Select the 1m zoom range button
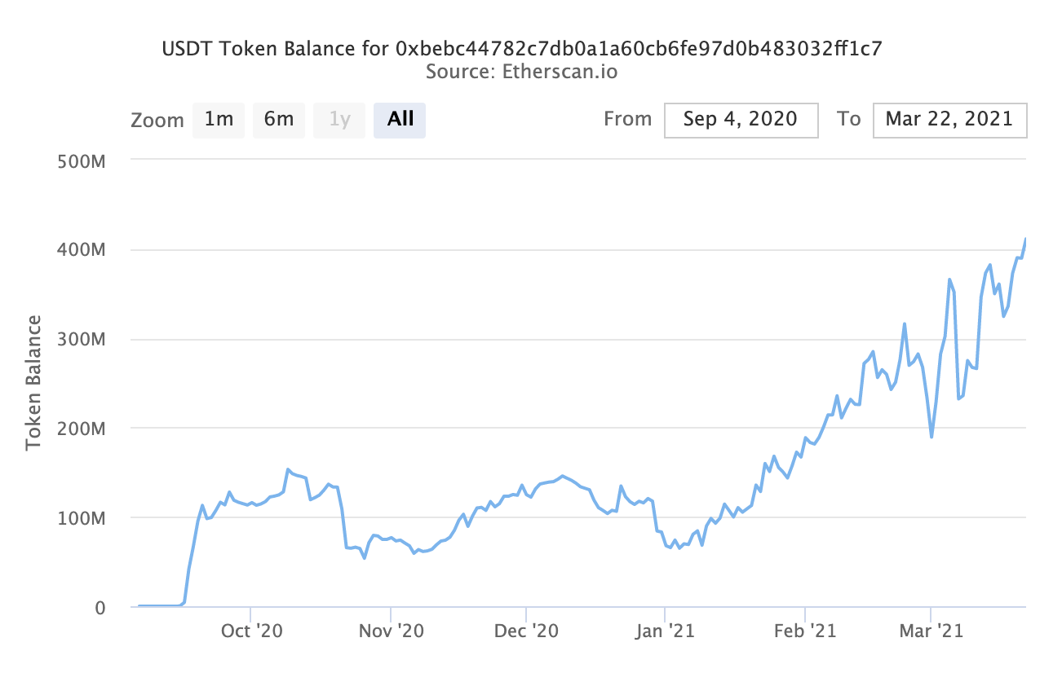1062x673 pixels. tap(219, 120)
